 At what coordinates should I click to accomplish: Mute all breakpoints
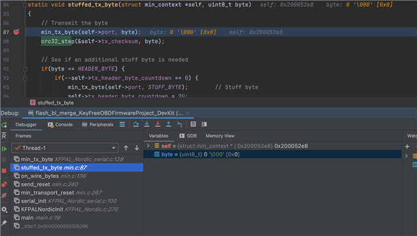pyautogui.click(x=4, y=196)
